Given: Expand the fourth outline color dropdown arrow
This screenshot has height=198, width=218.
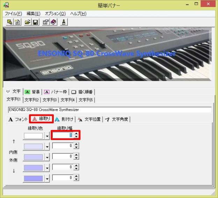Looking at the screenshot, I should [x=47, y=168].
